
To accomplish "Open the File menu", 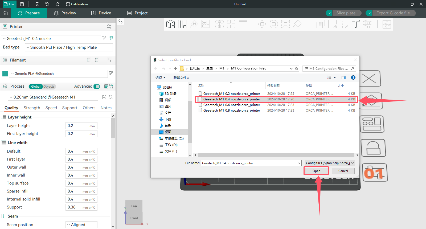I will (x=9, y=4).
